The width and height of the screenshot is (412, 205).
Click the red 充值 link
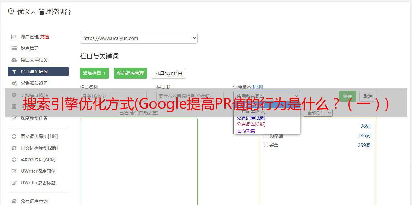pos(45,37)
